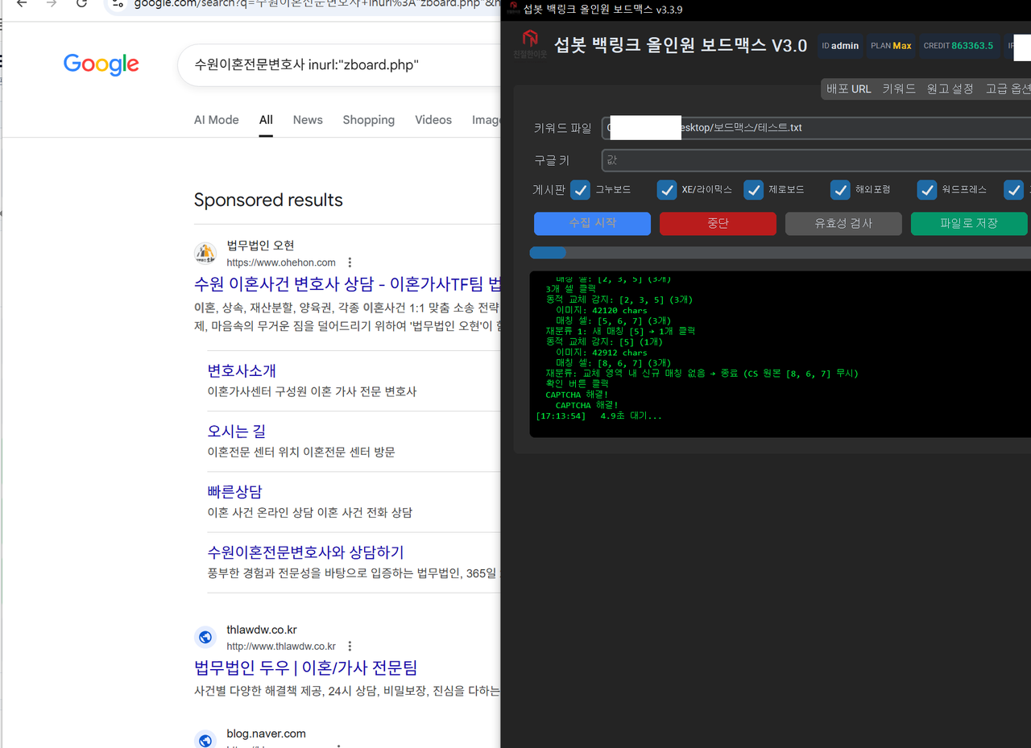Image resolution: width=1031 pixels, height=748 pixels.
Task: Click the 법무법인 오현 favicon in sponsored result
Action: 205,254
